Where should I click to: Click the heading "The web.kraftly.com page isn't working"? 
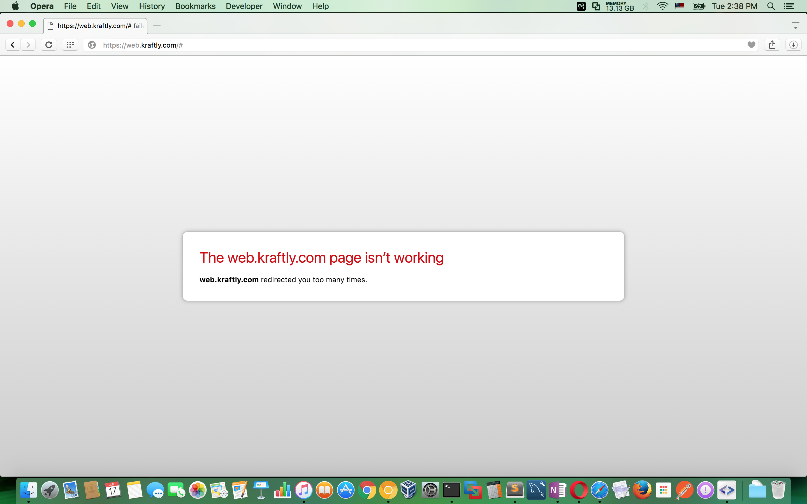coord(321,258)
